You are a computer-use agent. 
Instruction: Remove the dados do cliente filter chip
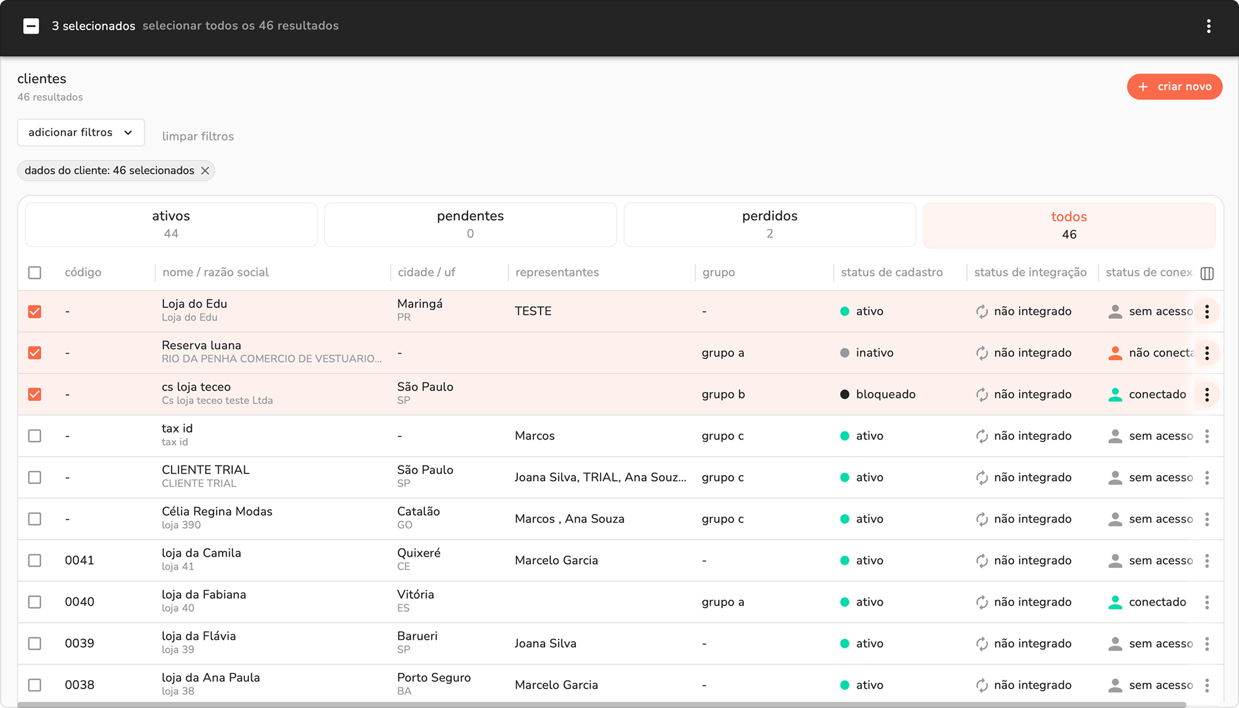pos(205,171)
